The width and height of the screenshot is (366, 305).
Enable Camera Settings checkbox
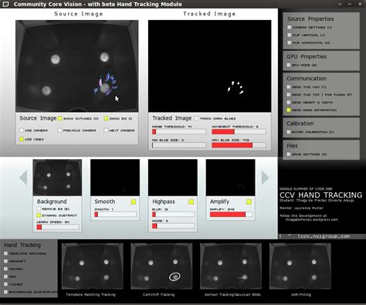[x=290, y=27]
